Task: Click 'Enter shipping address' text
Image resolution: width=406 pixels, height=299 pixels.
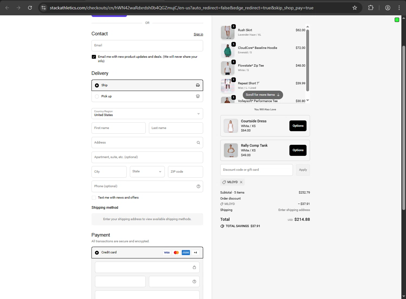Action: point(294,210)
